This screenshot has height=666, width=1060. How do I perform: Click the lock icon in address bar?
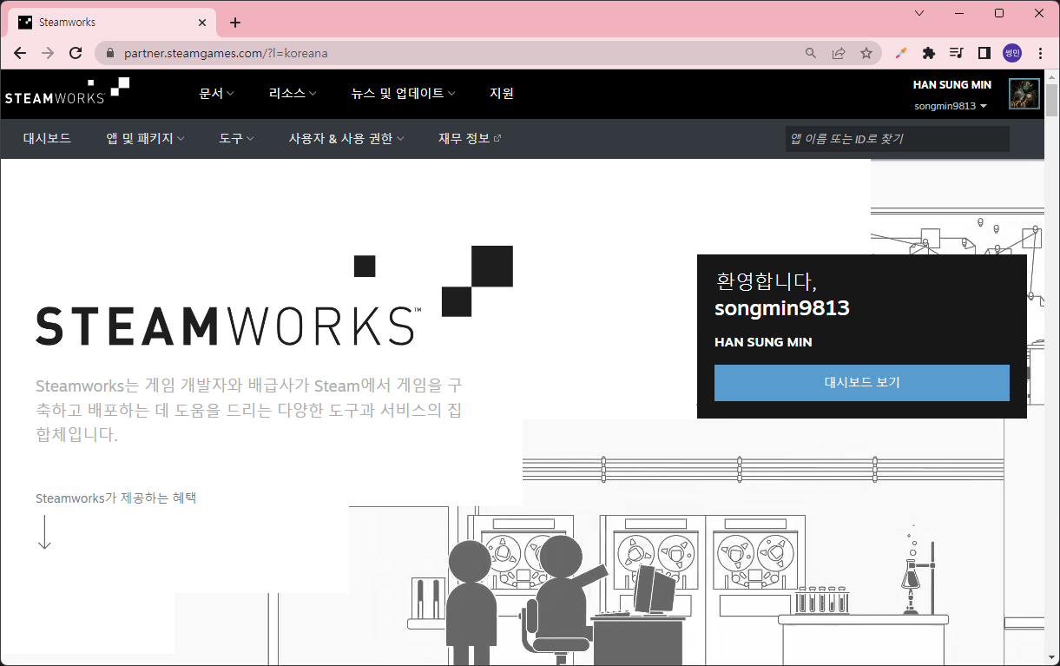point(110,53)
